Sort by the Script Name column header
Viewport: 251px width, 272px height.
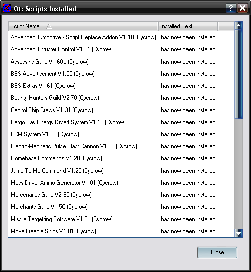[x=83, y=26]
